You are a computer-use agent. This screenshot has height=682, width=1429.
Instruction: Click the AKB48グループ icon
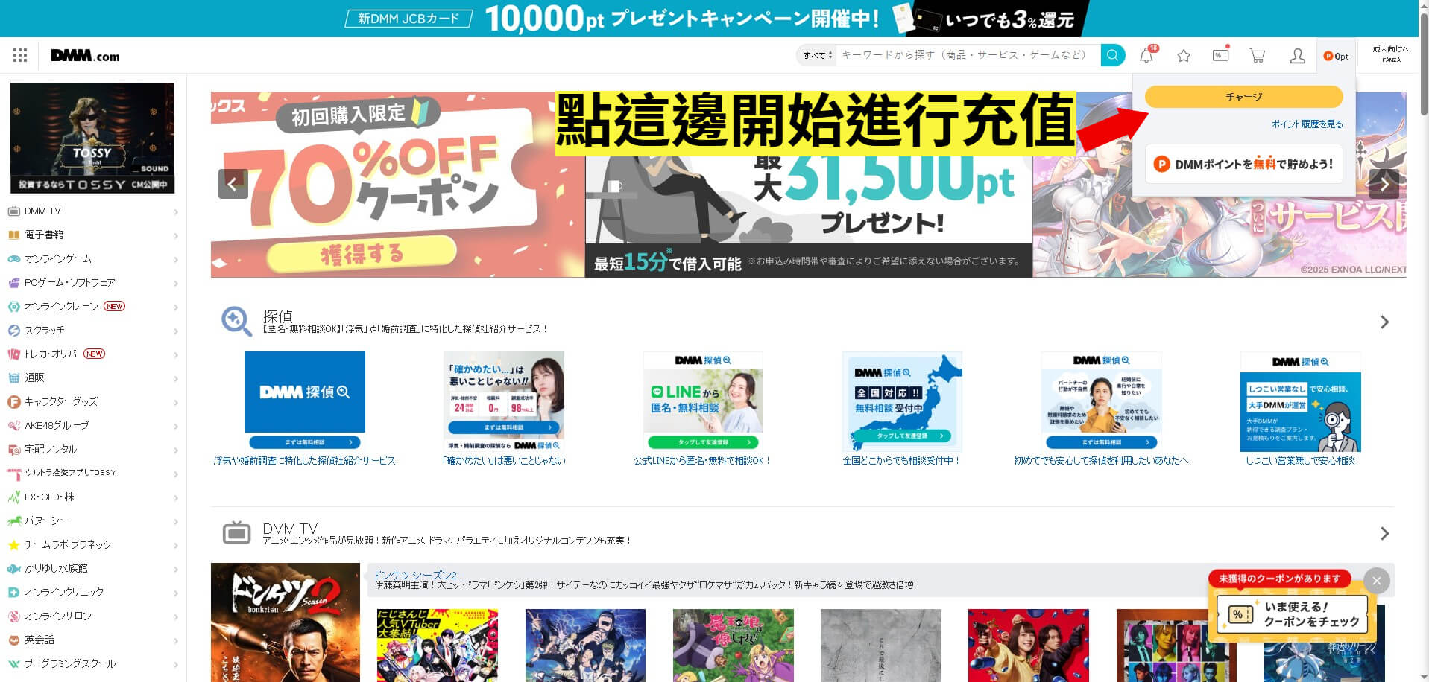(x=13, y=426)
